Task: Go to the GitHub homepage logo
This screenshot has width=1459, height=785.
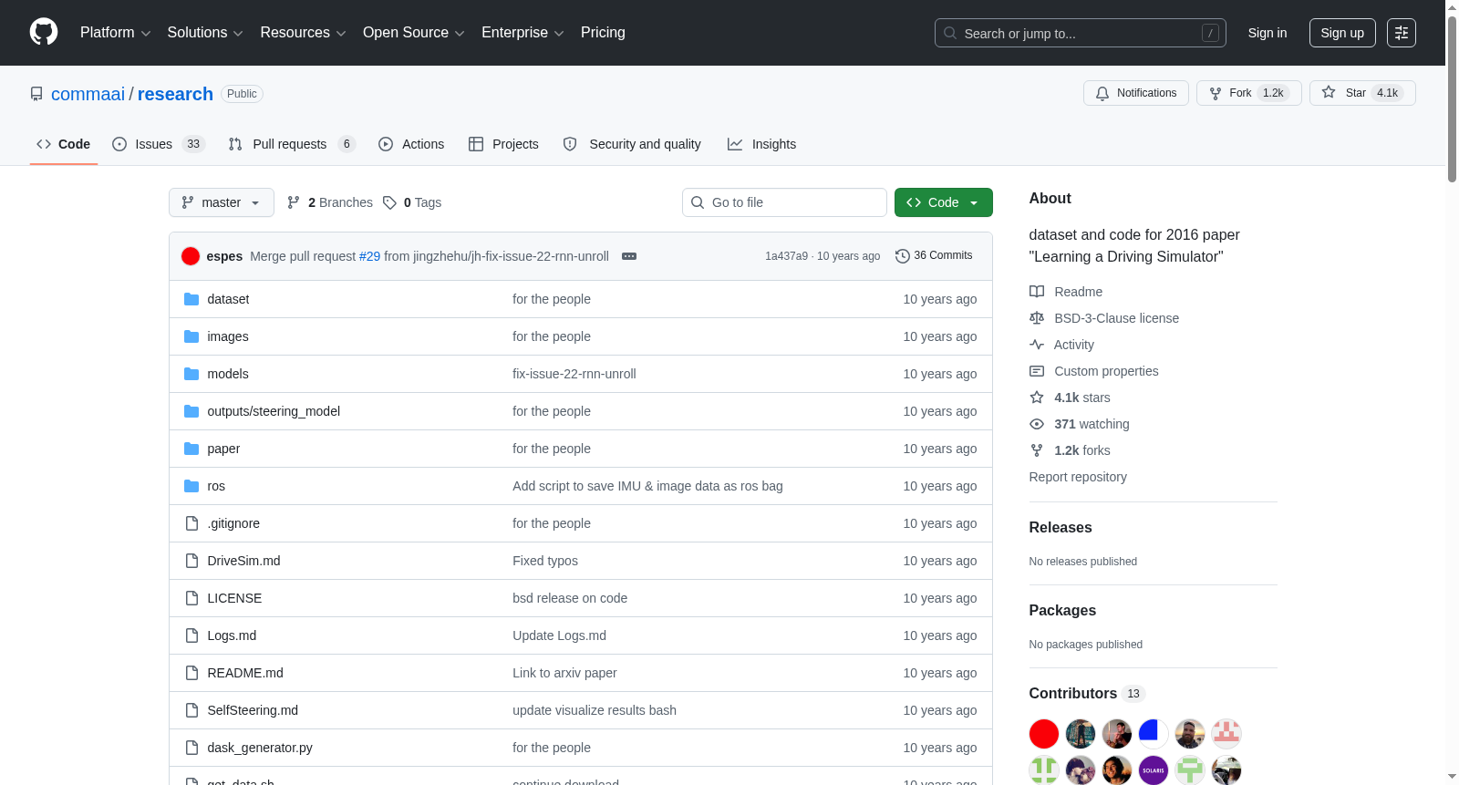Action: point(44,33)
